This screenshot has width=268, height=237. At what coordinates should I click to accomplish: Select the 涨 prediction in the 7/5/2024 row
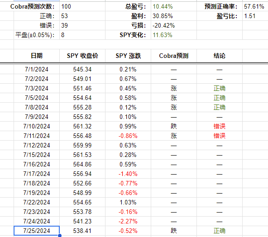[174, 98]
